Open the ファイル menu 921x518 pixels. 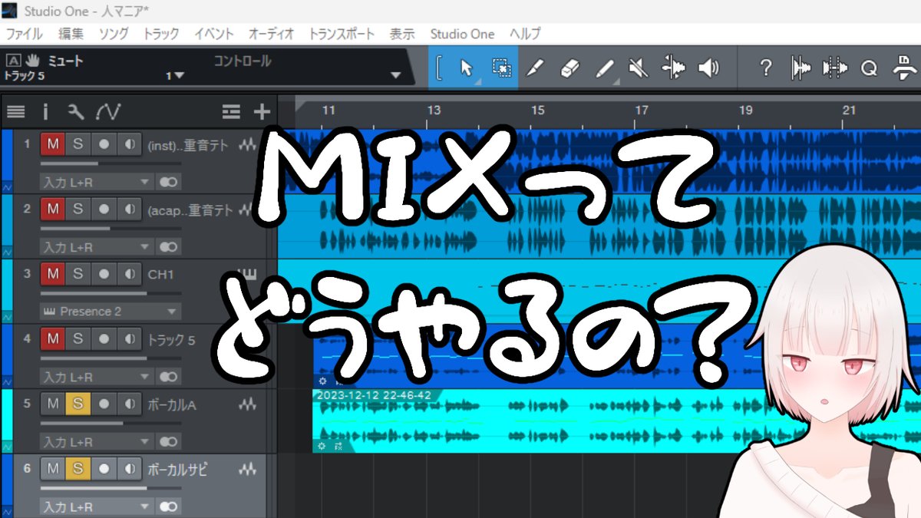(x=25, y=34)
